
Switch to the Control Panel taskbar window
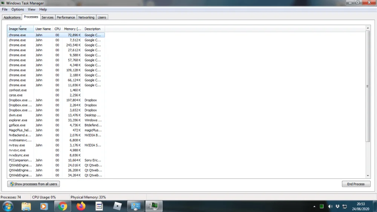coord(136,206)
